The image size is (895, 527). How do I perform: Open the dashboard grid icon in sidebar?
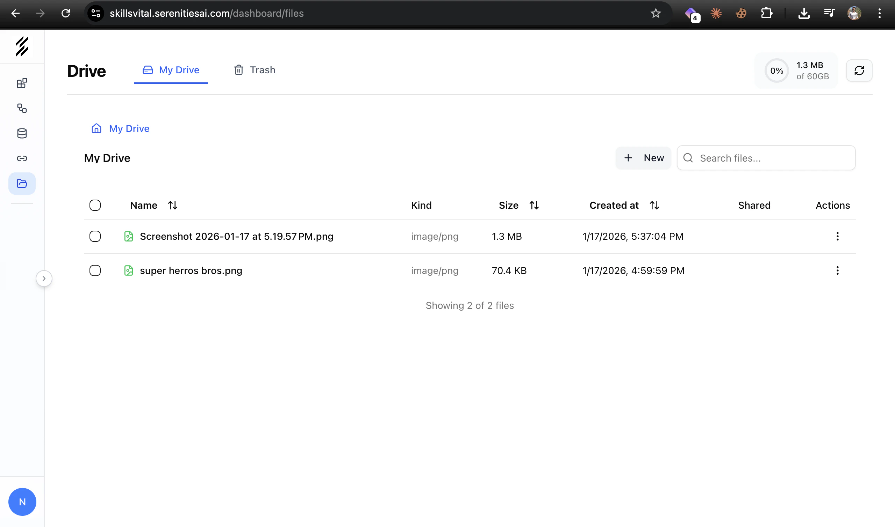pyautogui.click(x=22, y=83)
